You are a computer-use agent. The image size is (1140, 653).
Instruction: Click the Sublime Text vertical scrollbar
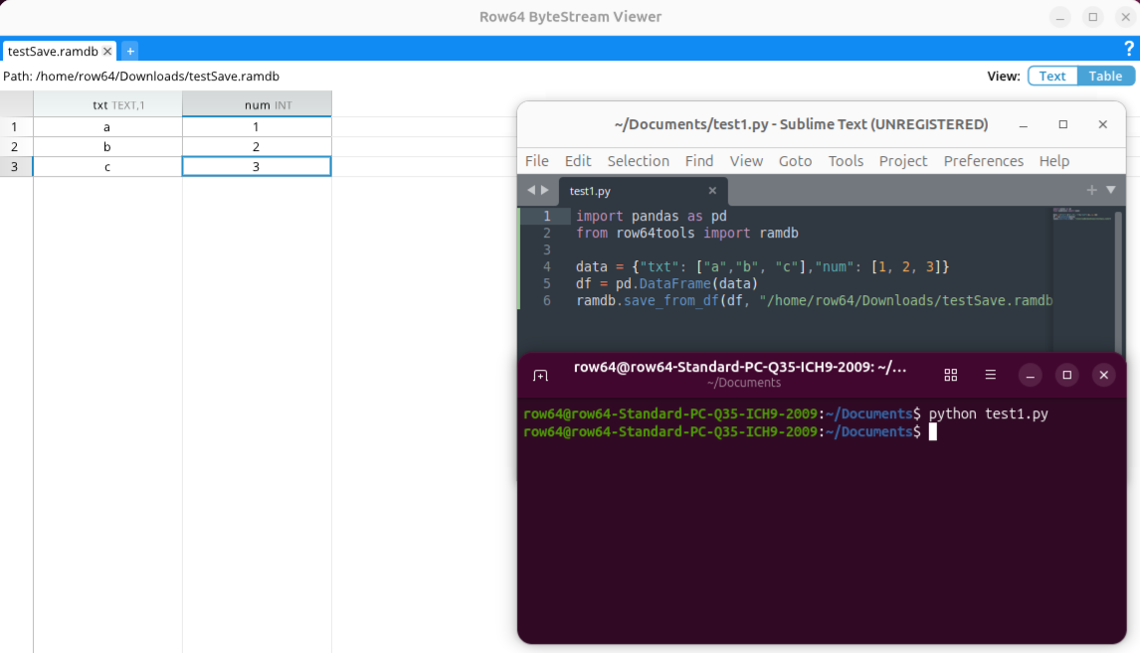point(1118,280)
